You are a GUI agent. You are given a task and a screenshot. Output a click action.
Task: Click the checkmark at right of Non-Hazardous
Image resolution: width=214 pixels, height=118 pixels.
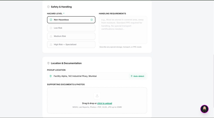point(92,20)
